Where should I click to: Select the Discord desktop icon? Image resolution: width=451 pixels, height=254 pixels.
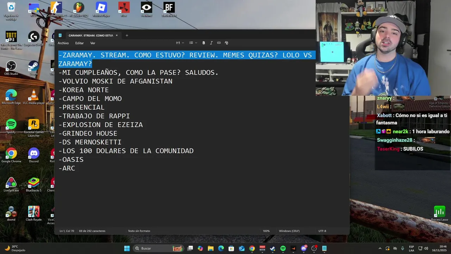click(34, 155)
